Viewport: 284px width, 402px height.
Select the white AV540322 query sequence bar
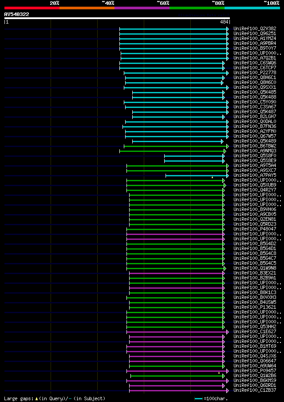117,18
